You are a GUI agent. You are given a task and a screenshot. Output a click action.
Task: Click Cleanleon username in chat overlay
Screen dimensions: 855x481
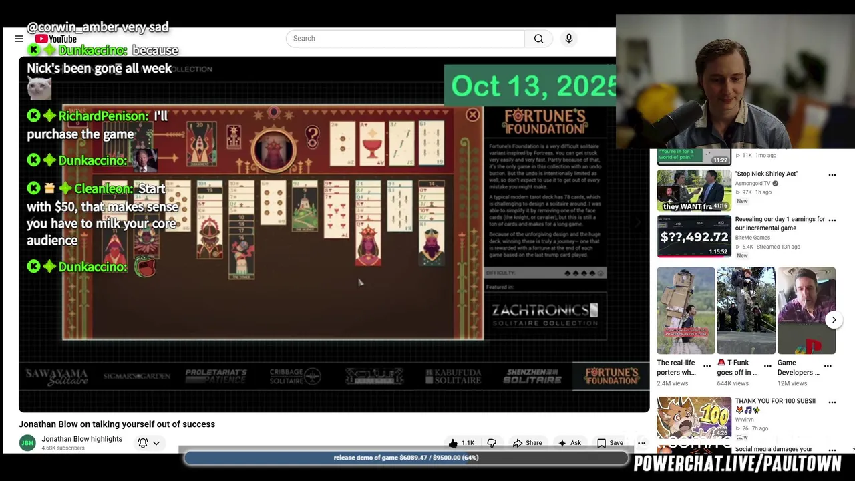point(104,189)
